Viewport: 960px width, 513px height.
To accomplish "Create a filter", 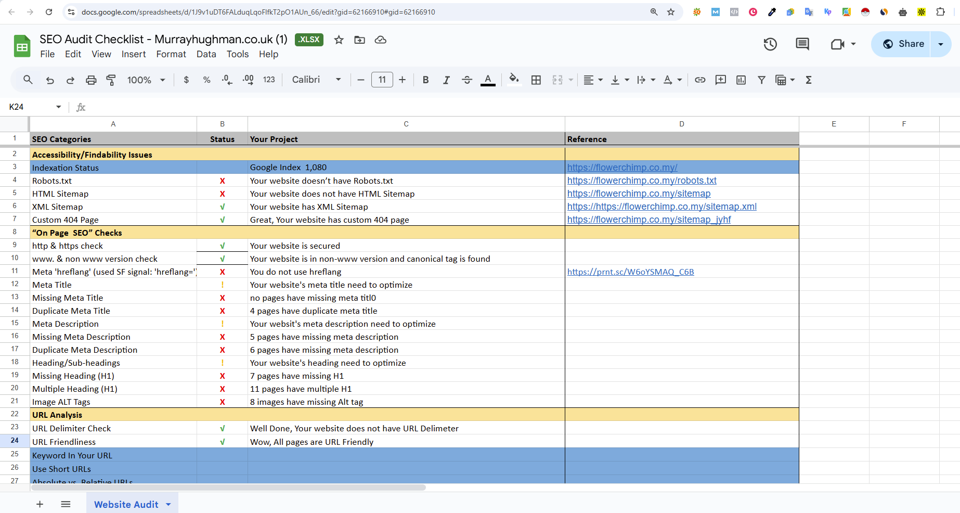I will tap(761, 80).
